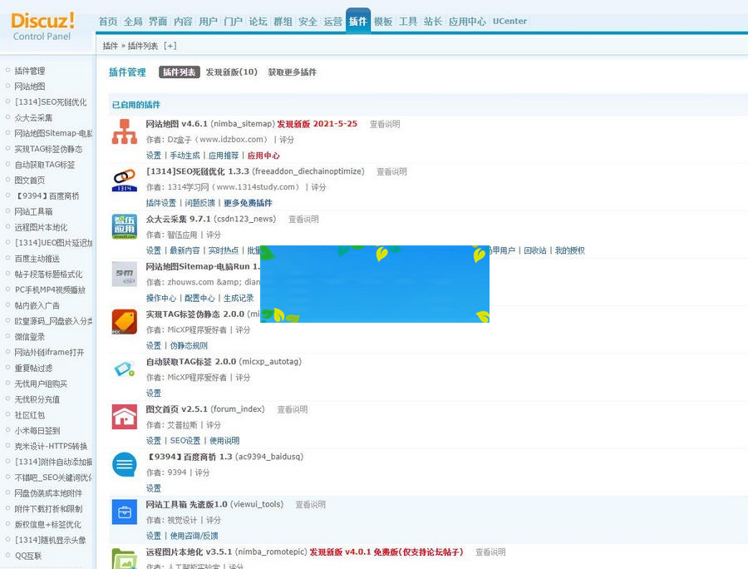Click the red 图文首页 house icon
Viewport: 748px width, 569px height.
(123, 416)
